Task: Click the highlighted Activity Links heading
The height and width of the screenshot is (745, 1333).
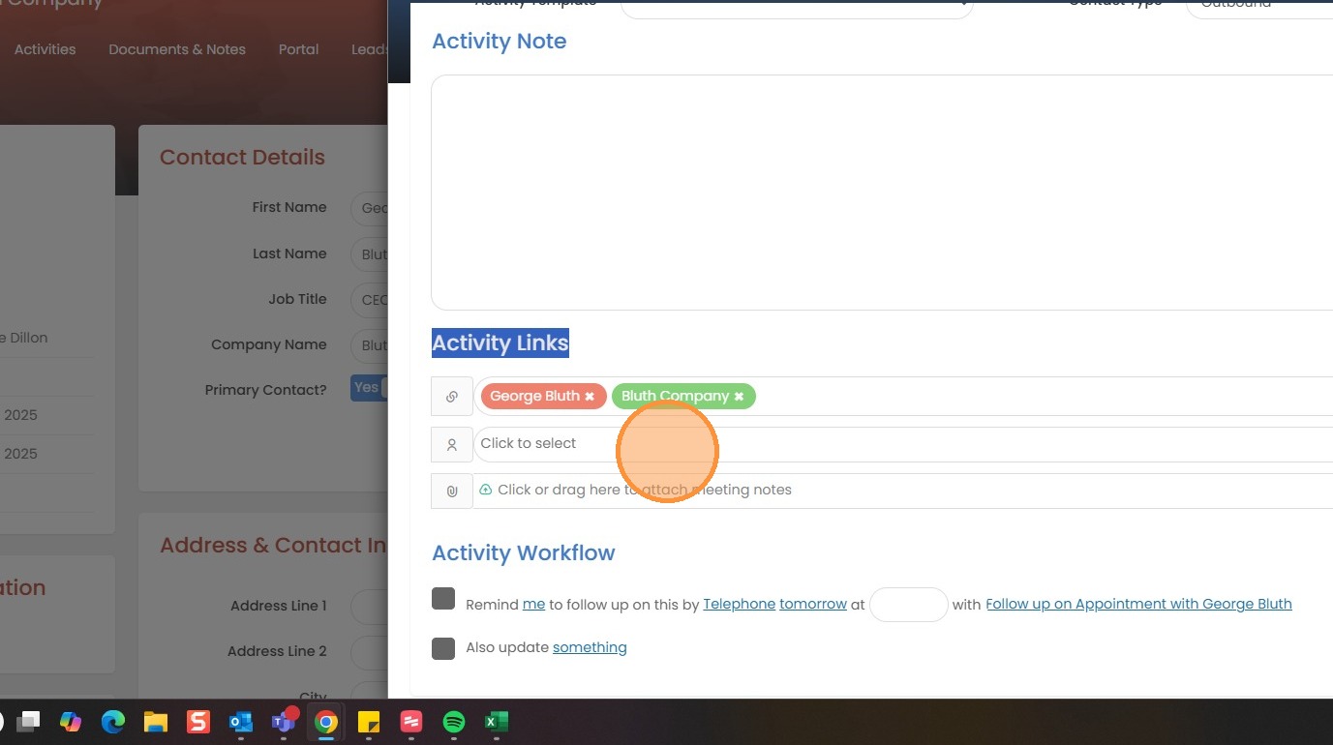Action: pos(500,343)
